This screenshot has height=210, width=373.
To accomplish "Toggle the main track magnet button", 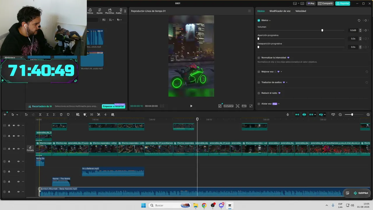I will (x=297, y=115).
